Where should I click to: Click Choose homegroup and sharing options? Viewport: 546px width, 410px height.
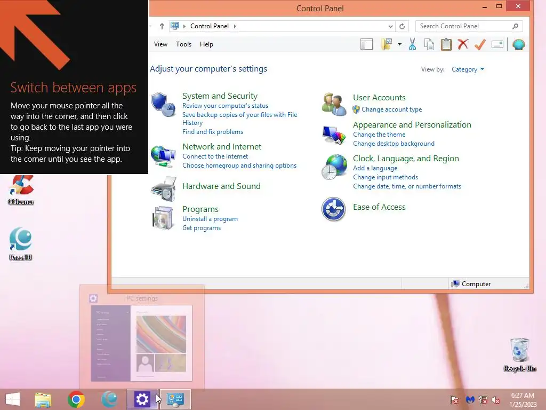point(239,165)
